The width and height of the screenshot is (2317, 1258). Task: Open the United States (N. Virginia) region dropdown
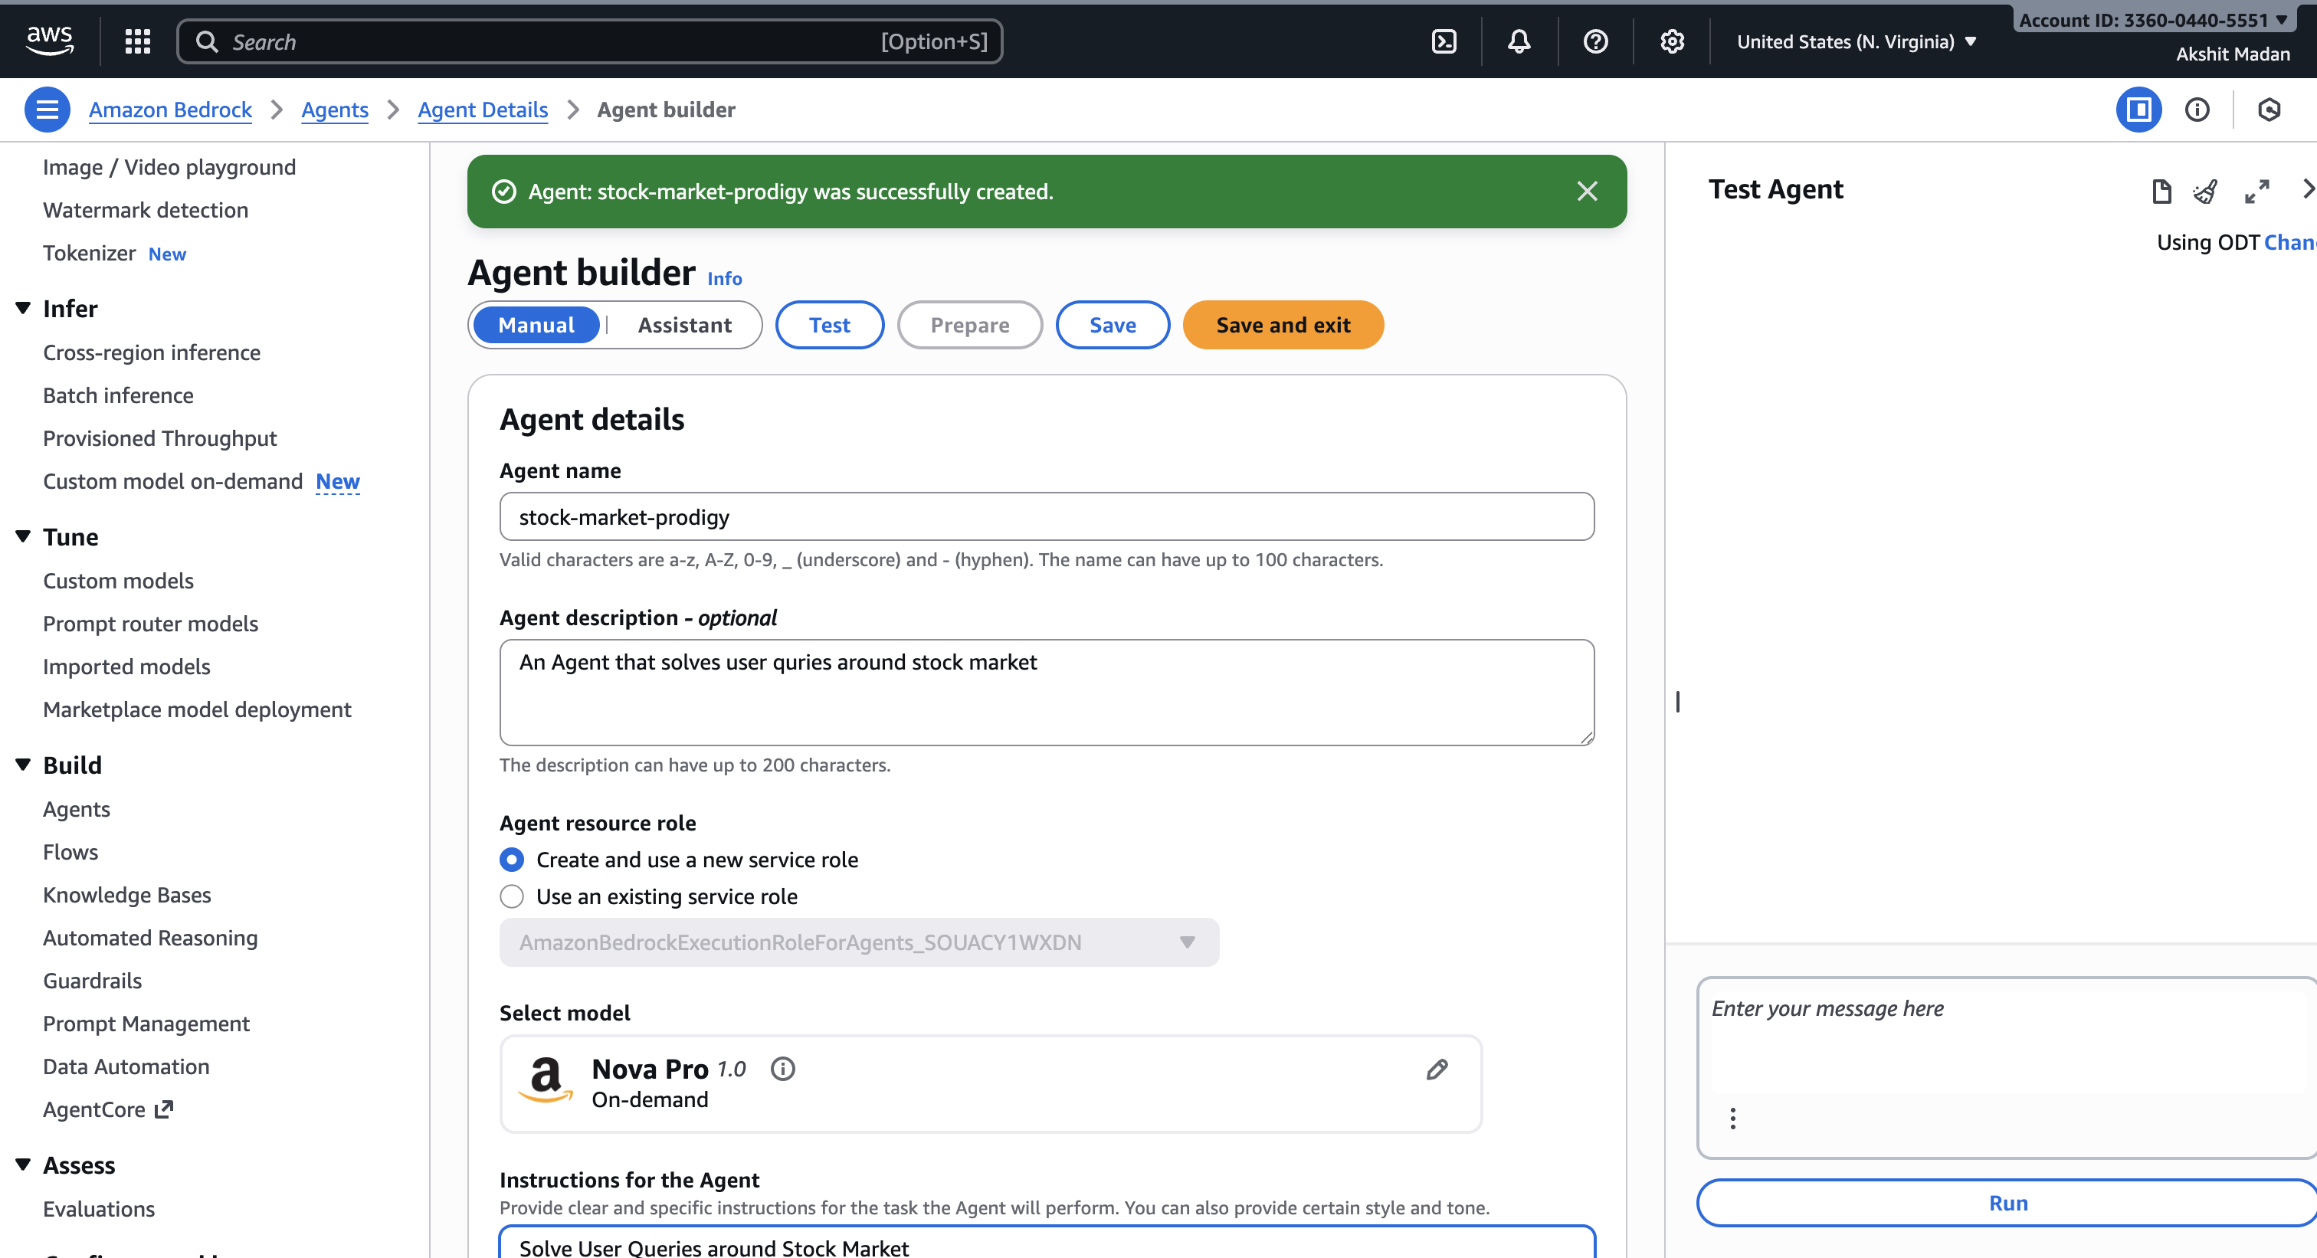(1857, 41)
